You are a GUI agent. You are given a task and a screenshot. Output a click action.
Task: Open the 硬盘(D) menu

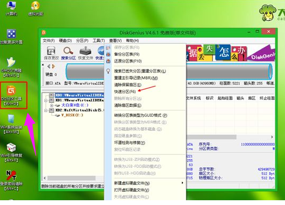coord(65,41)
